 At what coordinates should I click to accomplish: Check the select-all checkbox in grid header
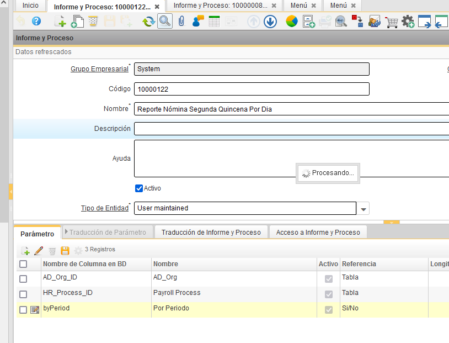[x=23, y=264]
